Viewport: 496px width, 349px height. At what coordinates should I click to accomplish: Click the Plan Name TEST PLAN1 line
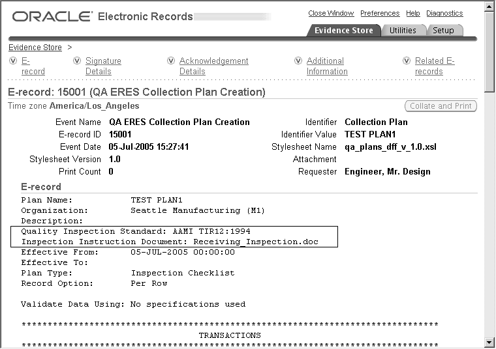[102, 200]
